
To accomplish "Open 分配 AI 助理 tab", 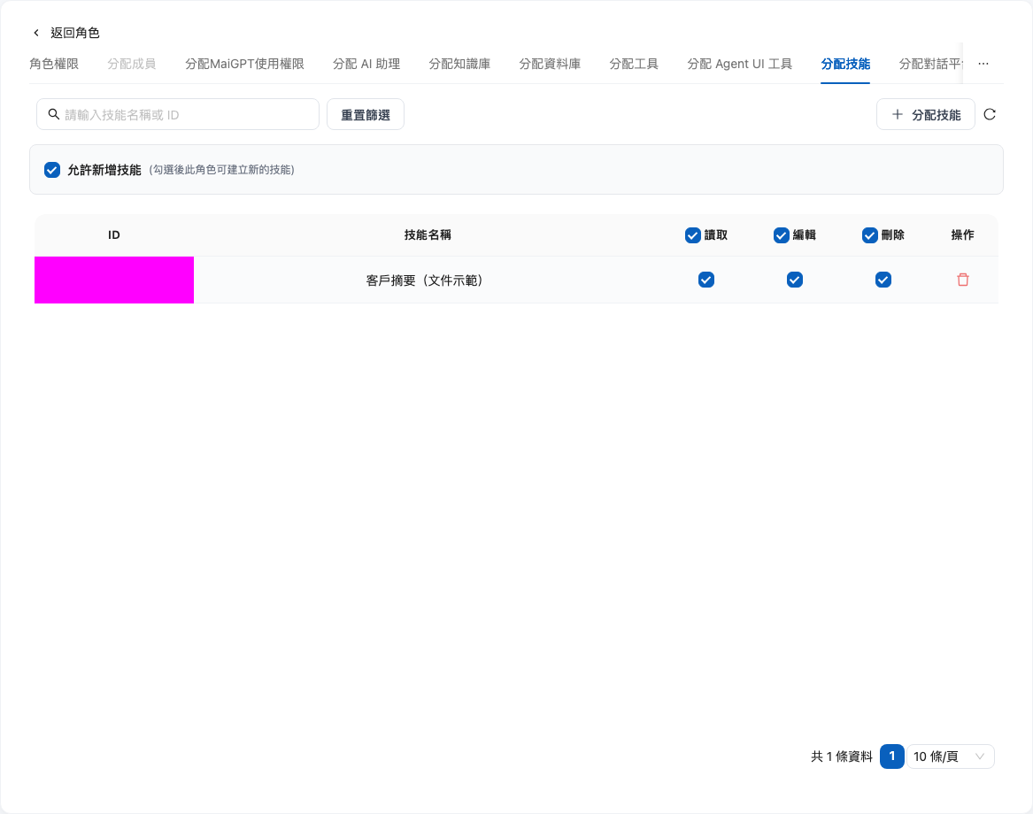I will (x=366, y=64).
